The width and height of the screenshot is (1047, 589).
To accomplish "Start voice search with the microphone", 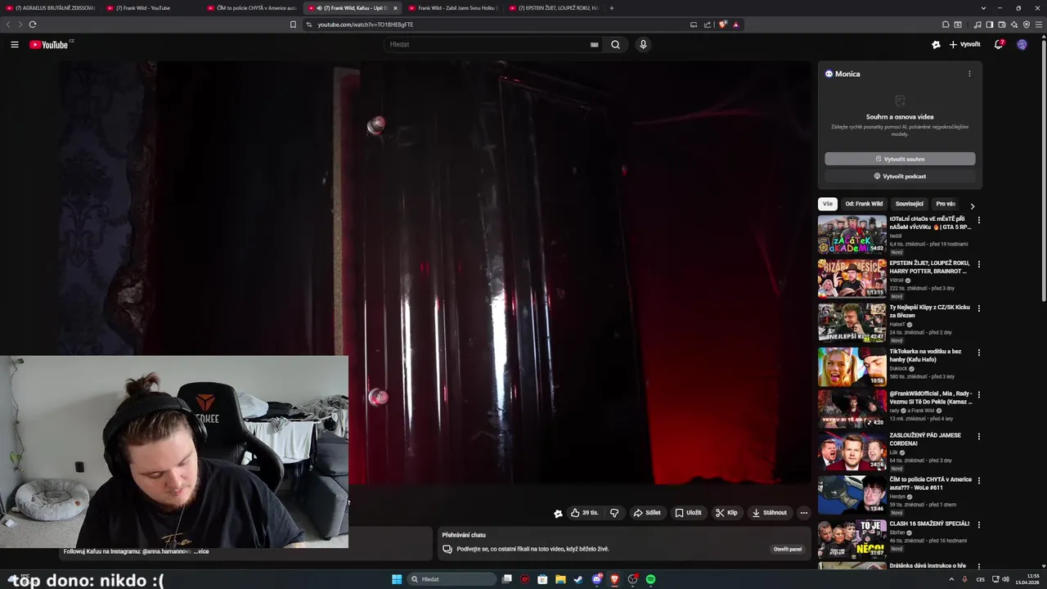I will pyautogui.click(x=643, y=44).
